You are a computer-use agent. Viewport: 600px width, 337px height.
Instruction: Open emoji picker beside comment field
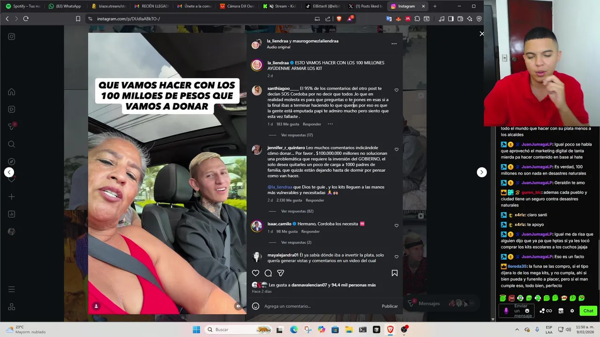click(x=255, y=306)
